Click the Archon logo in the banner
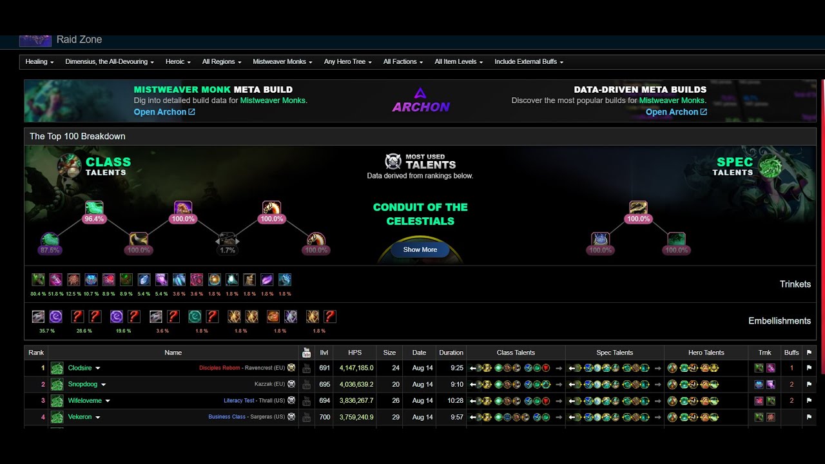Viewport: 825px width, 464px height. [x=421, y=101]
